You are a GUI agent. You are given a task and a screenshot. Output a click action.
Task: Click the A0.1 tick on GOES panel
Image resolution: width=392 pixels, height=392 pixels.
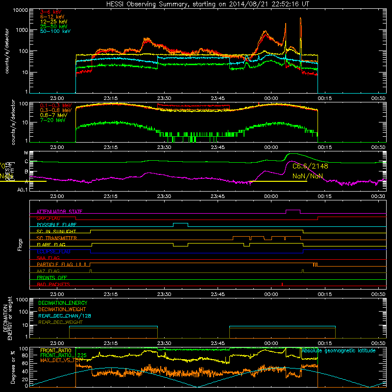(x=23, y=190)
